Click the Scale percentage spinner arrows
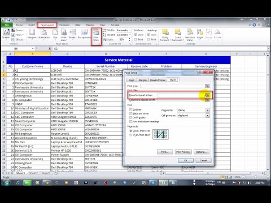The width and height of the screenshot is (271, 203). 129,39
